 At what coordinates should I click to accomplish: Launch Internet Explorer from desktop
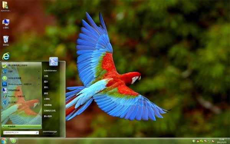pyautogui.click(x=6, y=56)
